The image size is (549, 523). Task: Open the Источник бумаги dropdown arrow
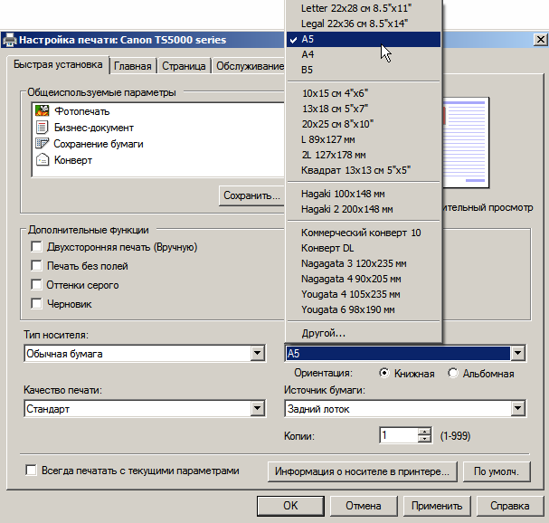[518, 408]
